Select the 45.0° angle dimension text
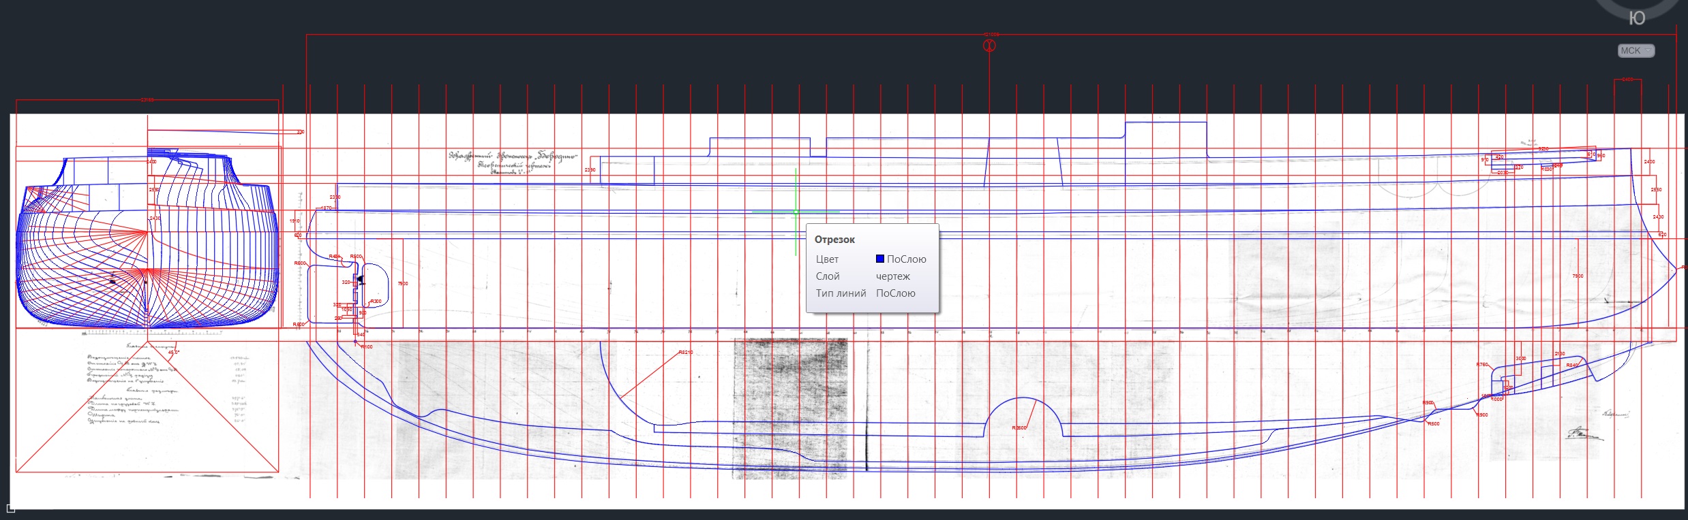Screen dimensions: 1688x520 [x=174, y=353]
